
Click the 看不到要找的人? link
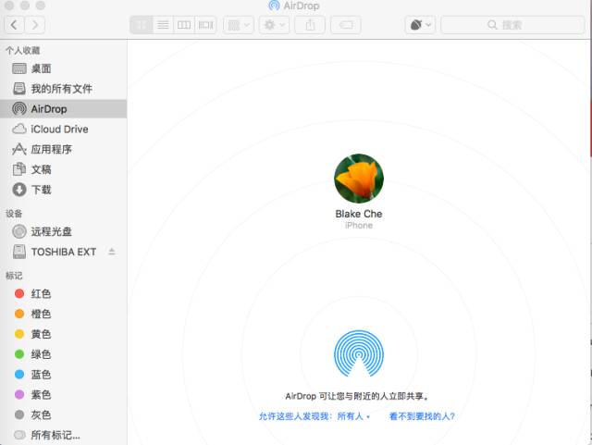422,417
